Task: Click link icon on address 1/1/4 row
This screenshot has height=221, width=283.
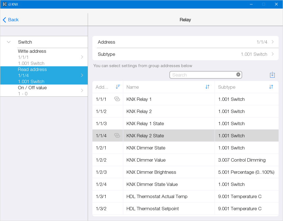Action: click(117, 136)
